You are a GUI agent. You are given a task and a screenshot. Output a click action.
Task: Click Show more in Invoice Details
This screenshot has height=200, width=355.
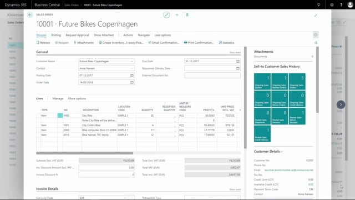(x=235, y=189)
